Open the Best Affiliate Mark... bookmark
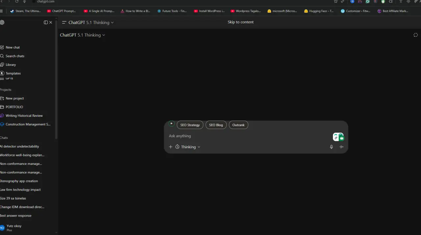This screenshot has height=235, width=421. click(x=393, y=11)
